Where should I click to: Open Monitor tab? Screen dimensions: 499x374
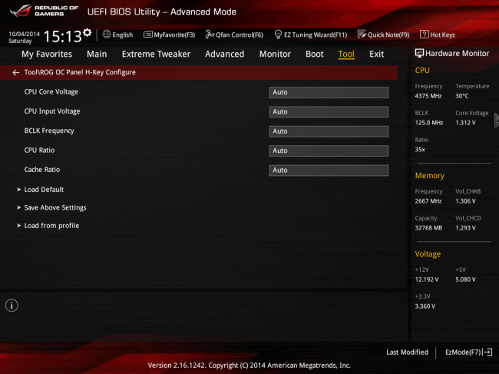(x=275, y=54)
